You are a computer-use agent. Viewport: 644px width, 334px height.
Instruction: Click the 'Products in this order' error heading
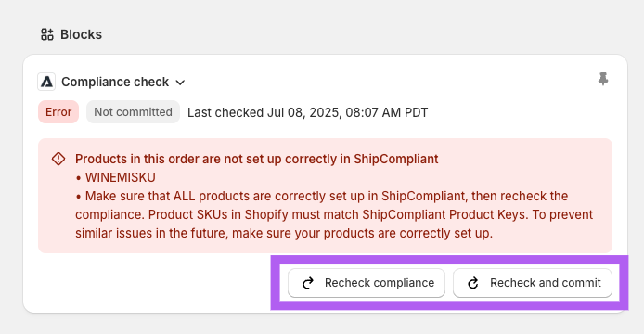click(257, 159)
